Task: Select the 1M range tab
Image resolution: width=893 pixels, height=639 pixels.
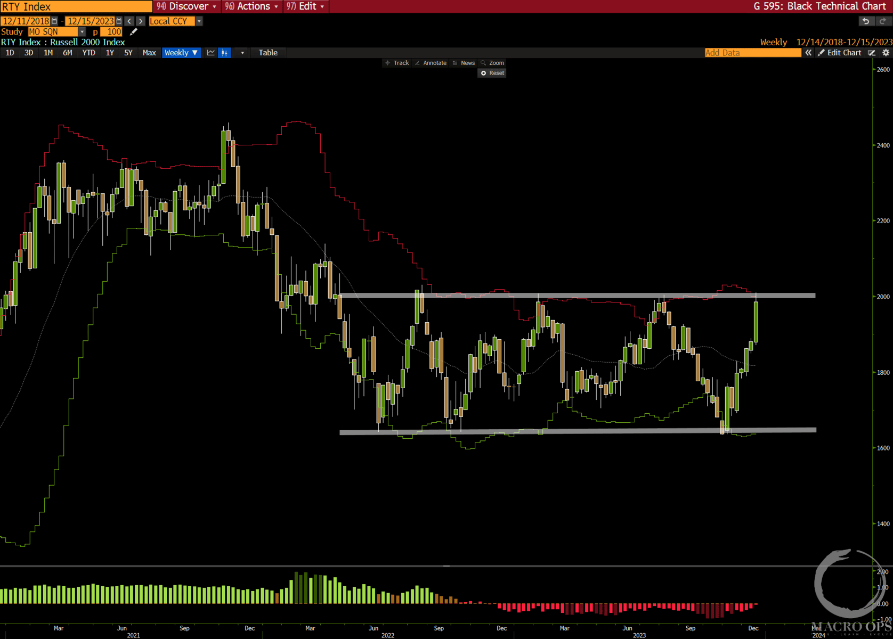Action: 48,53
